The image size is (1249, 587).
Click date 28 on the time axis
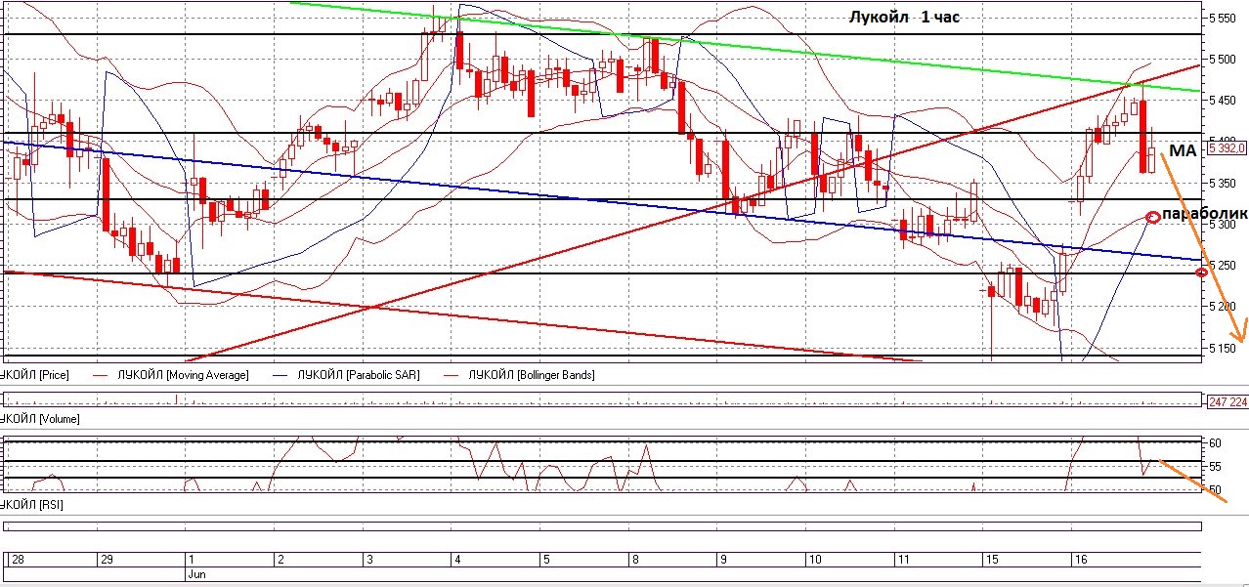[17, 560]
